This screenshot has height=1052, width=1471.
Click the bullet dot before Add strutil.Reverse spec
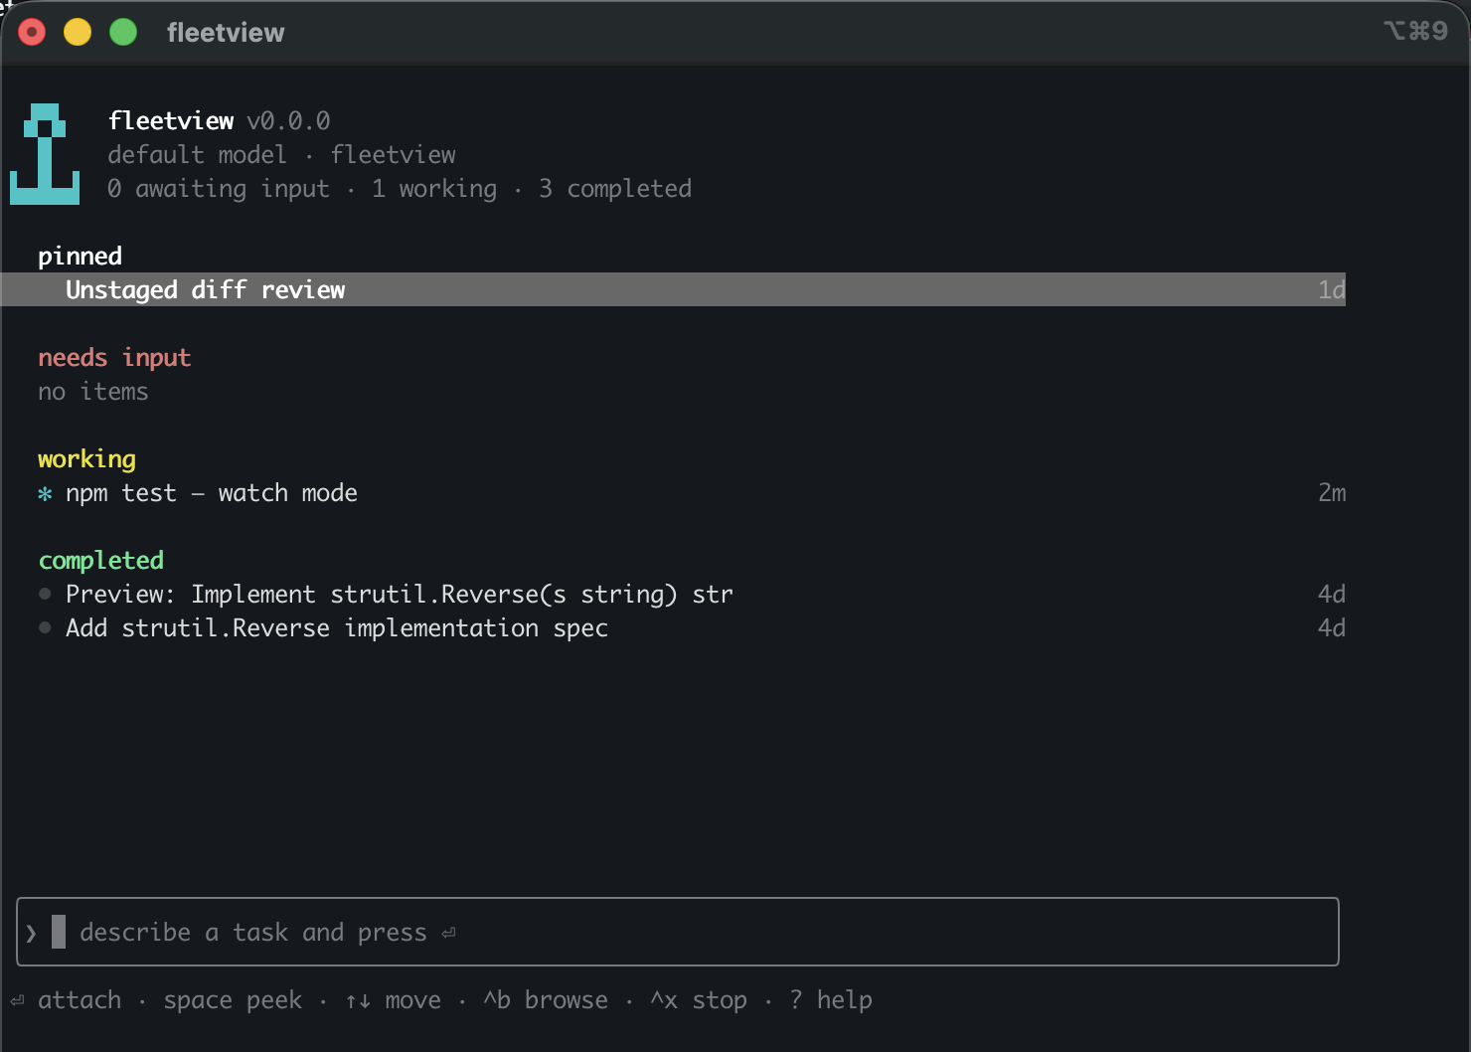point(45,627)
